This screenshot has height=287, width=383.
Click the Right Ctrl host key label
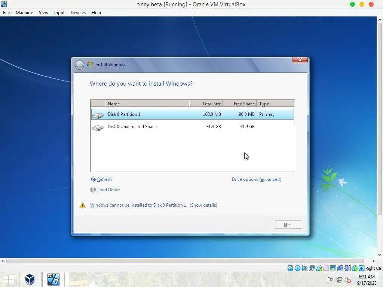coord(374,268)
